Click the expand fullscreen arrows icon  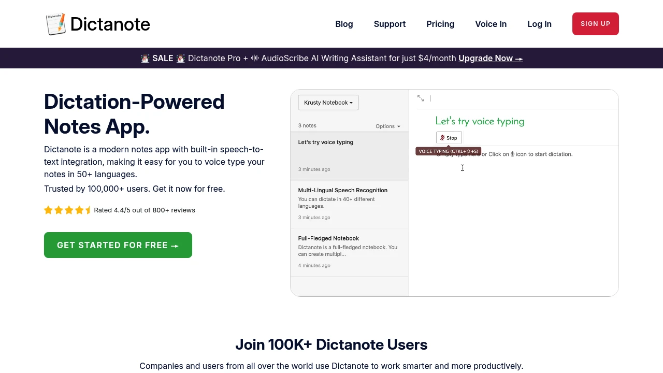point(421,98)
